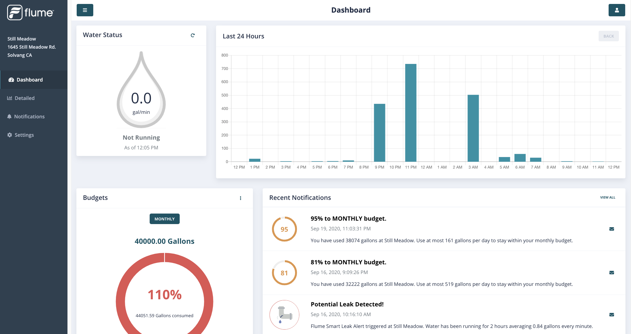Click 'Sep 19, 2020, 11:03:31 PM' timestamp
This screenshot has width=631, height=334.
click(x=341, y=229)
